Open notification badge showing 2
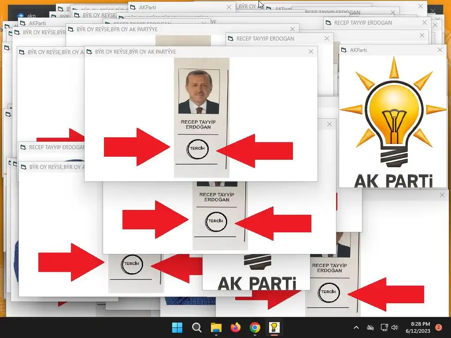Image resolution: width=451 pixels, height=338 pixels. pyautogui.click(x=439, y=327)
